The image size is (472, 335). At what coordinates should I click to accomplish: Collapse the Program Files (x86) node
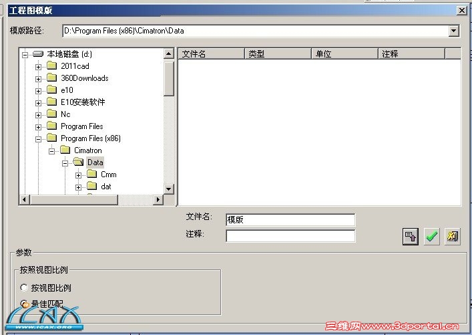pyautogui.click(x=38, y=139)
